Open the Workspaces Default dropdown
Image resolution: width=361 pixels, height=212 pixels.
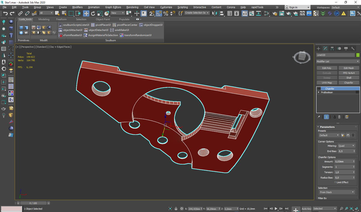click(x=345, y=8)
